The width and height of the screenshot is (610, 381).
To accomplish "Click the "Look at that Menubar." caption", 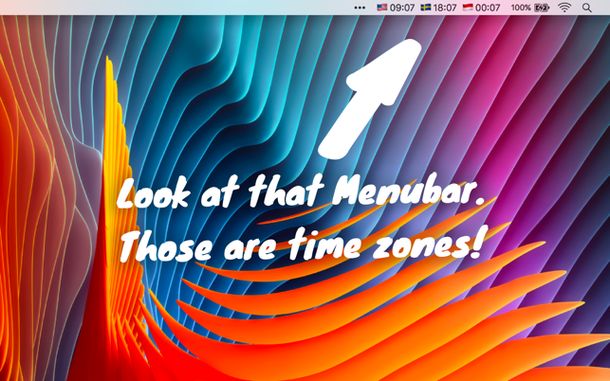I will [x=301, y=193].
